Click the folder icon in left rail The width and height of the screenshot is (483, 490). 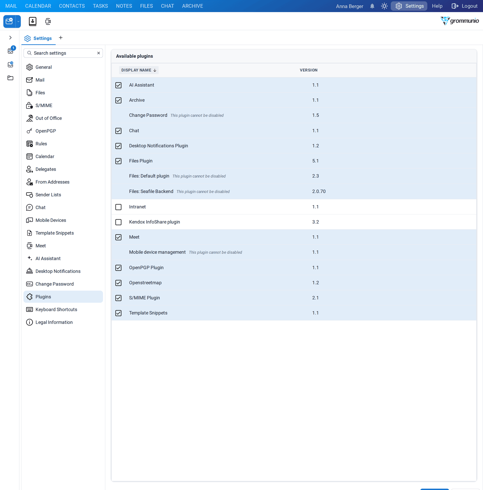click(10, 78)
